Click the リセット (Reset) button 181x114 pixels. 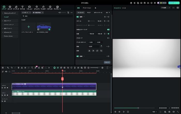107,62
